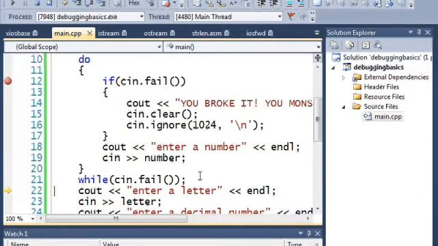Open the Solution Explorer window position menu
Screen dimensions: 438x246
(x=411, y=32)
